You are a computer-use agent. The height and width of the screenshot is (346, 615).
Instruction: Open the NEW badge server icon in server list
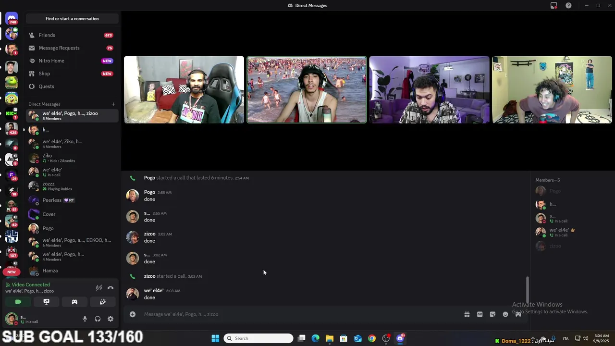(12, 272)
